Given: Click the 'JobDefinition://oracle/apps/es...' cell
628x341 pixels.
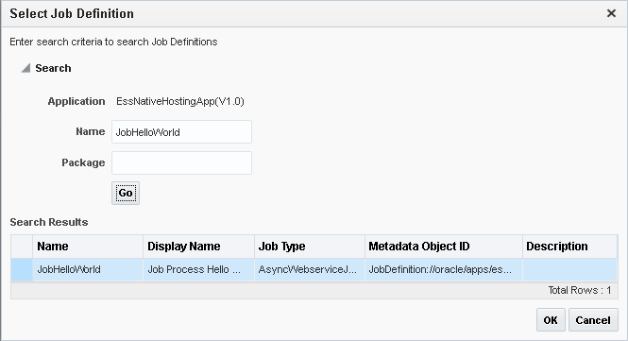Looking at the screenshot, I should pyautogui.click(x=444, y=269).
